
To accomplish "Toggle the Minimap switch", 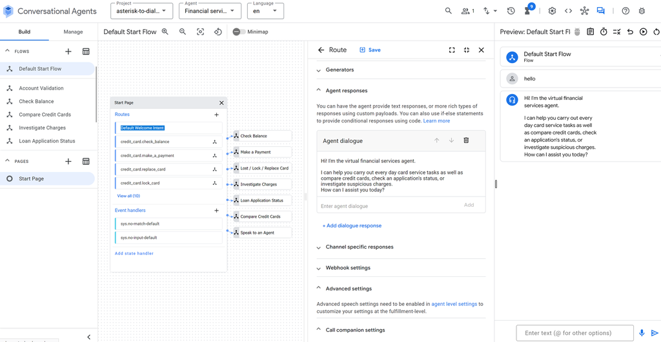I will (237, 32).
